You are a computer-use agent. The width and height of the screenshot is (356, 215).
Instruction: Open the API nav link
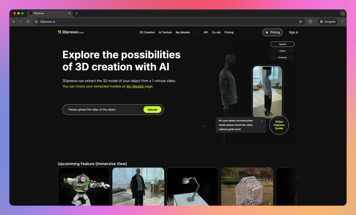(206, 32)
